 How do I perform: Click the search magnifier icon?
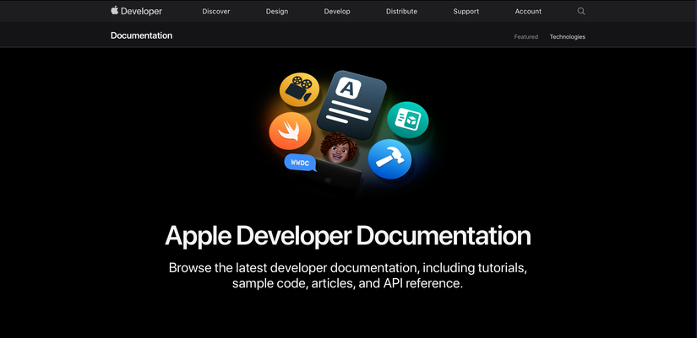click(x=581, y=11)
